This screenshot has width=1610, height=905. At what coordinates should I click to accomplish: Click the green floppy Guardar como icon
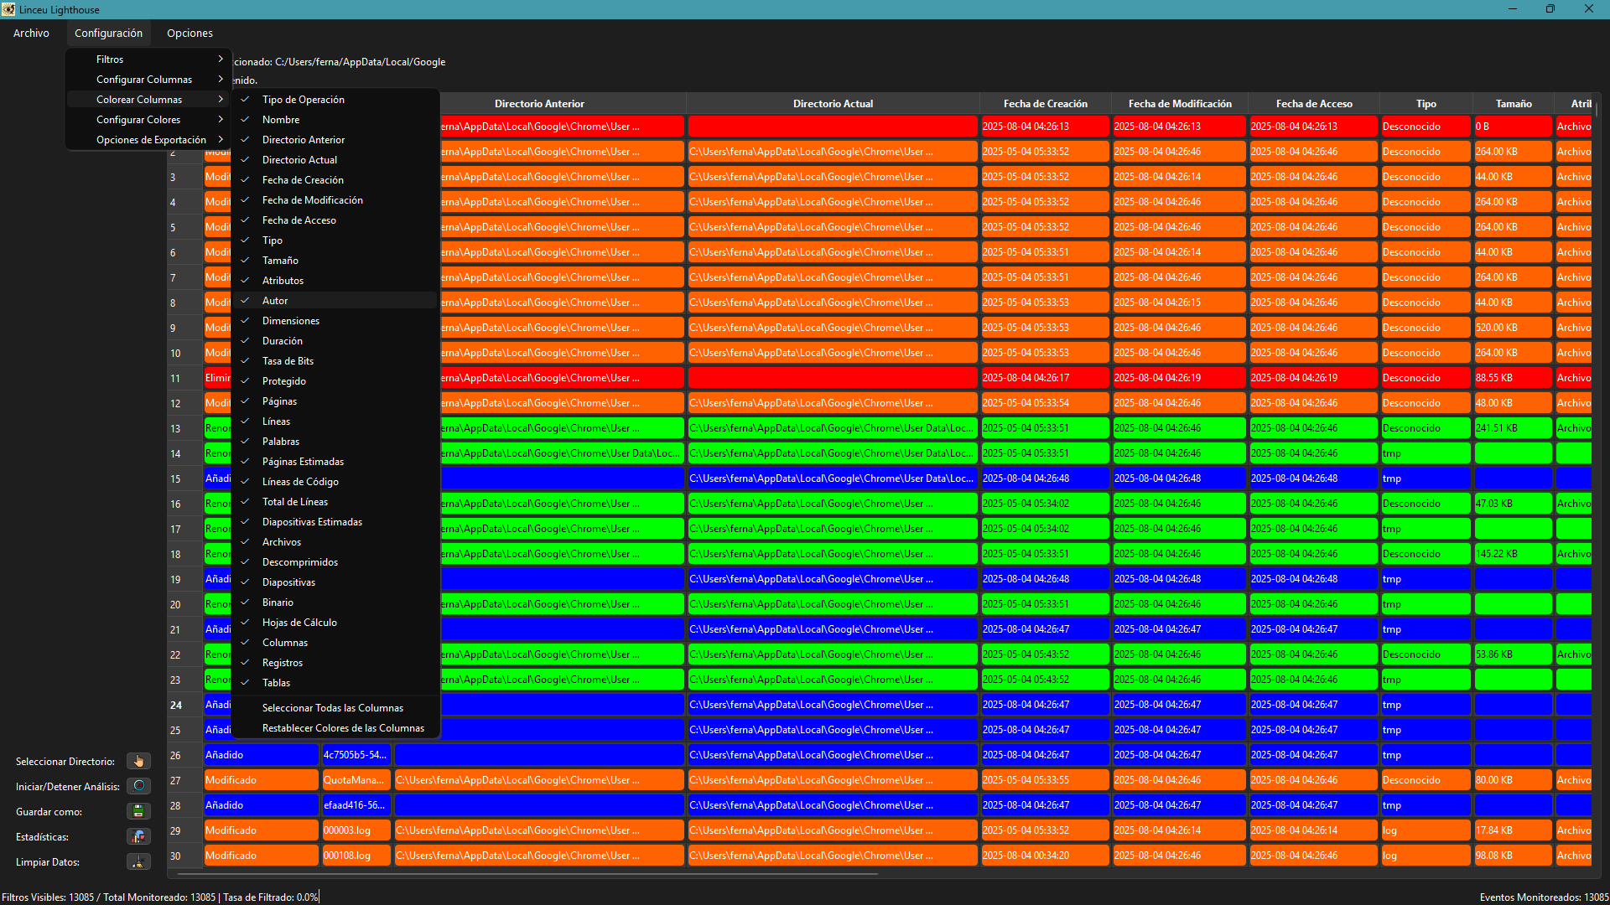(x=138, y=811)
